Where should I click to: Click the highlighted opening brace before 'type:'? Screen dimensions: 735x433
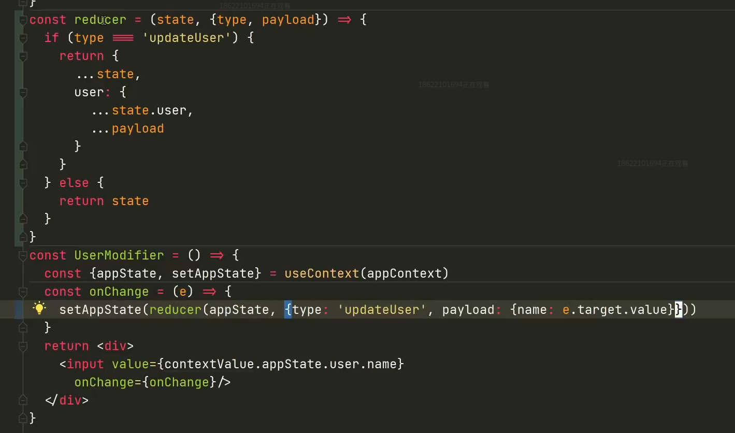click(x=288, y=310)
